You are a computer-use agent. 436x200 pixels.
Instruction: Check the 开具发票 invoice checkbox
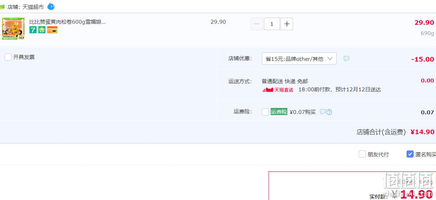click(x=8, y=57)
